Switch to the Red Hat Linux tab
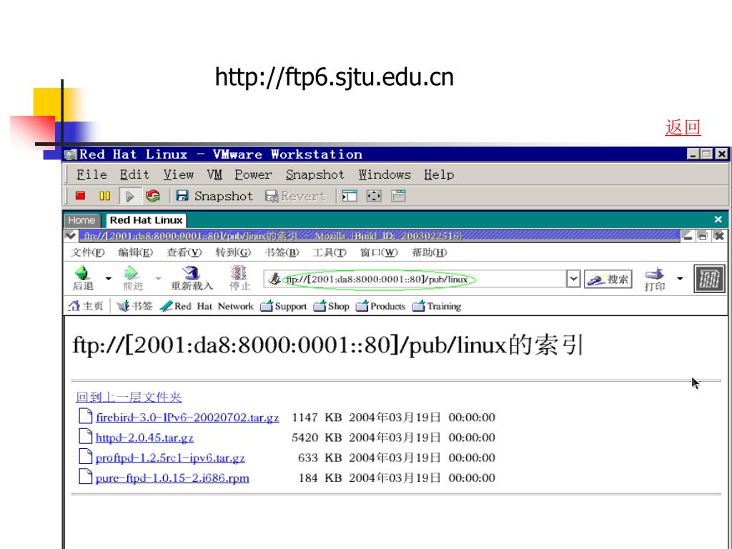Viewport: 732px width, 549px height. (146, 220)
